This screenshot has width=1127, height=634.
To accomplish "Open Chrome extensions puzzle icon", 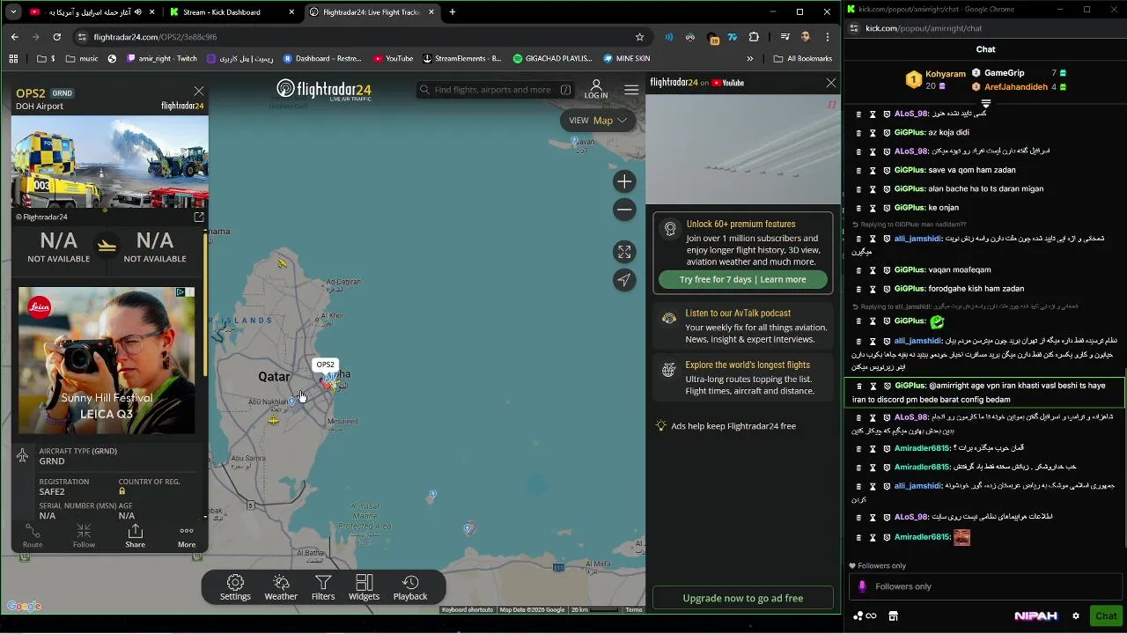I will coord(754,37).
